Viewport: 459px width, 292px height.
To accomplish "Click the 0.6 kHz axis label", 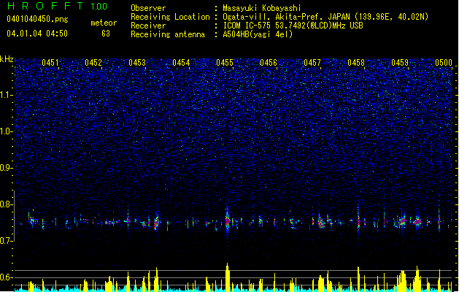I will (6, 277).
